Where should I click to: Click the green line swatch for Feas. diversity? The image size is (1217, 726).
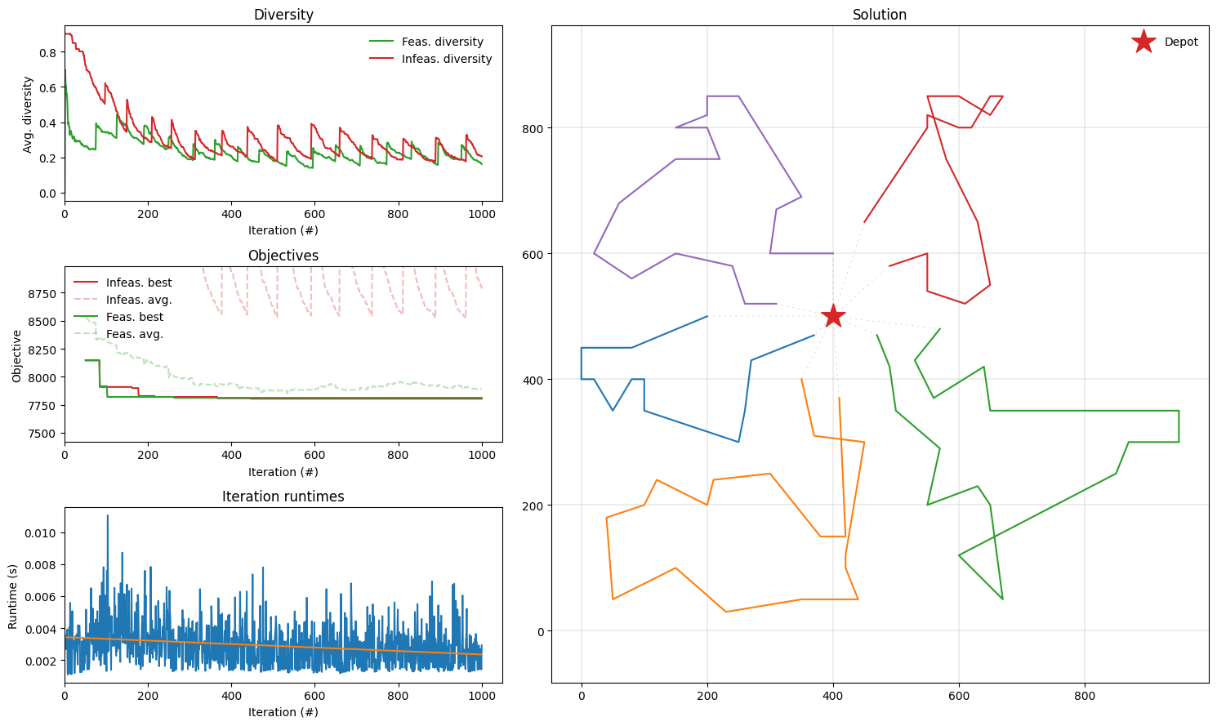[381, 42]
